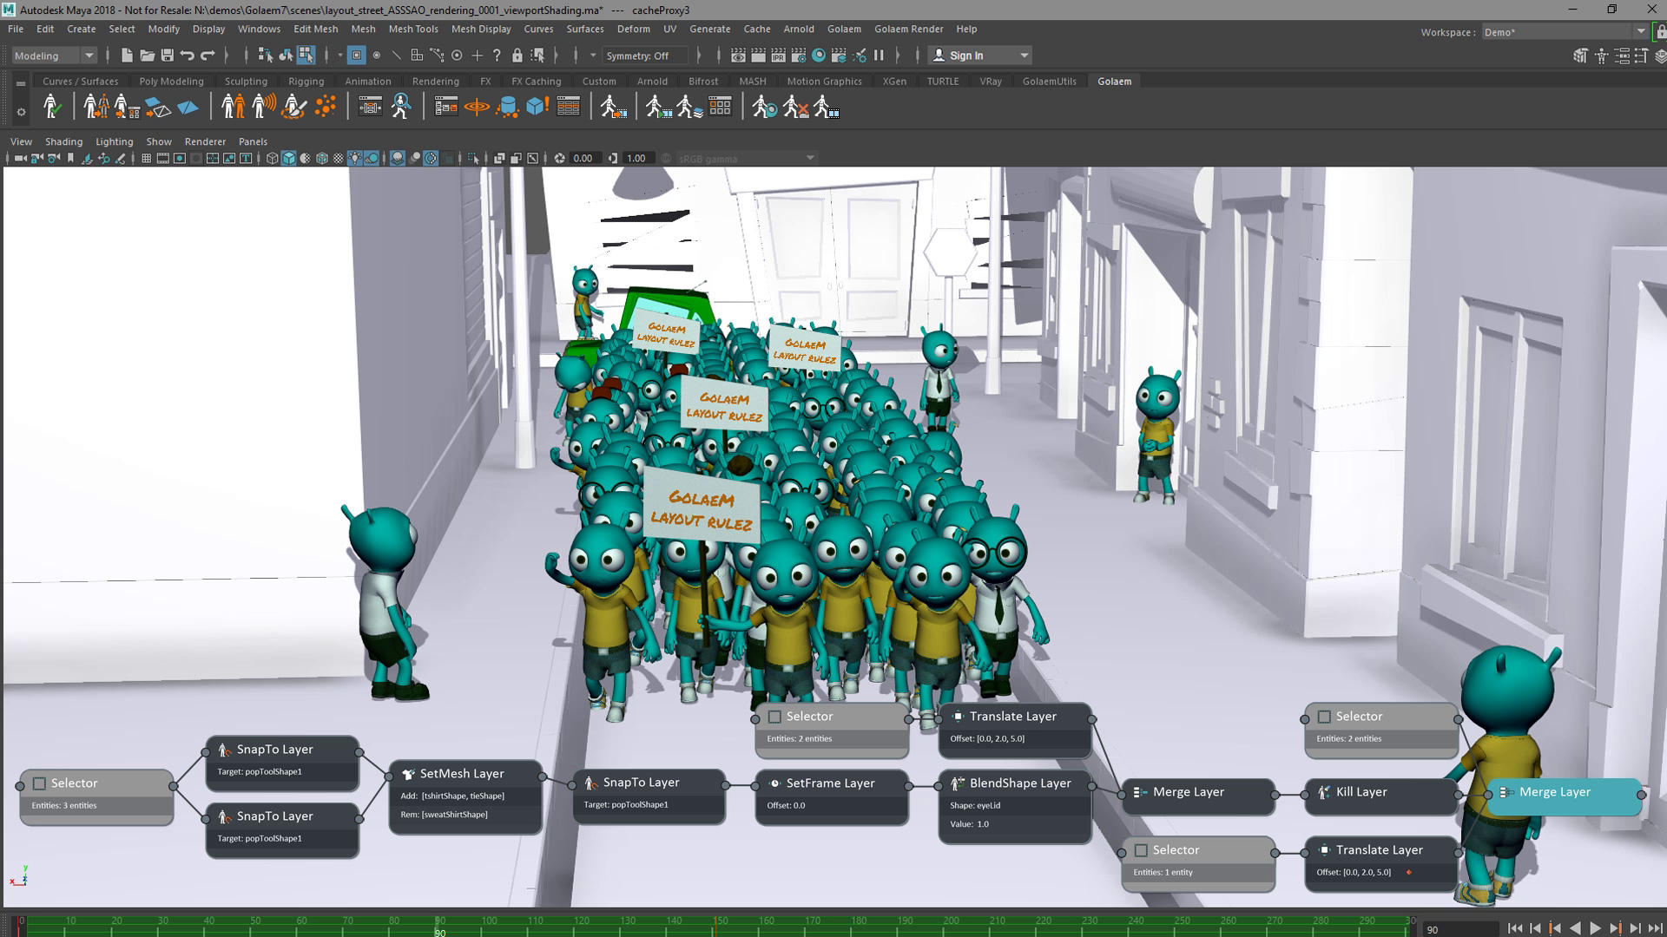The image size is (1667, 937).
Task: Open shelf tab list menu icon
Action: [21, 83]
